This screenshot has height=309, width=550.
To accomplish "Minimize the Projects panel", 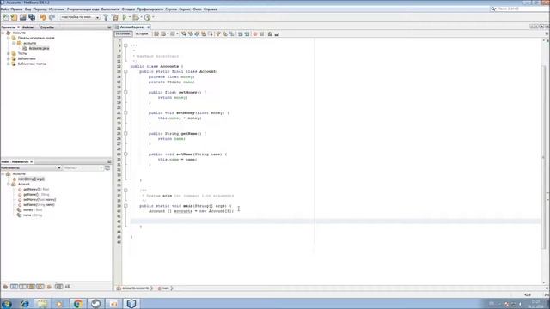I will click(109, 27).
